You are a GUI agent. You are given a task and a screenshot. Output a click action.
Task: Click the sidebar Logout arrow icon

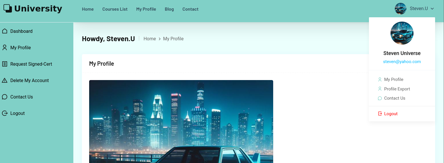pos(5,113)
